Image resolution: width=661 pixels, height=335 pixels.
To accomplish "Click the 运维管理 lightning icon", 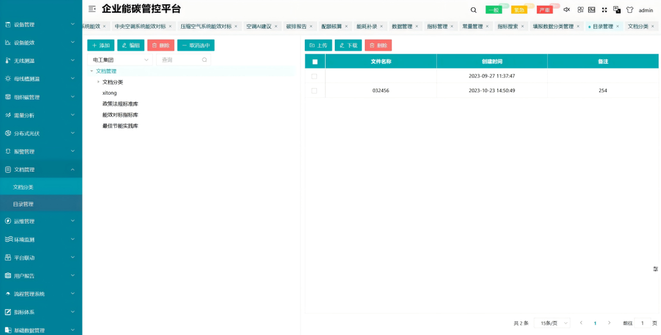I will [7, 221].
